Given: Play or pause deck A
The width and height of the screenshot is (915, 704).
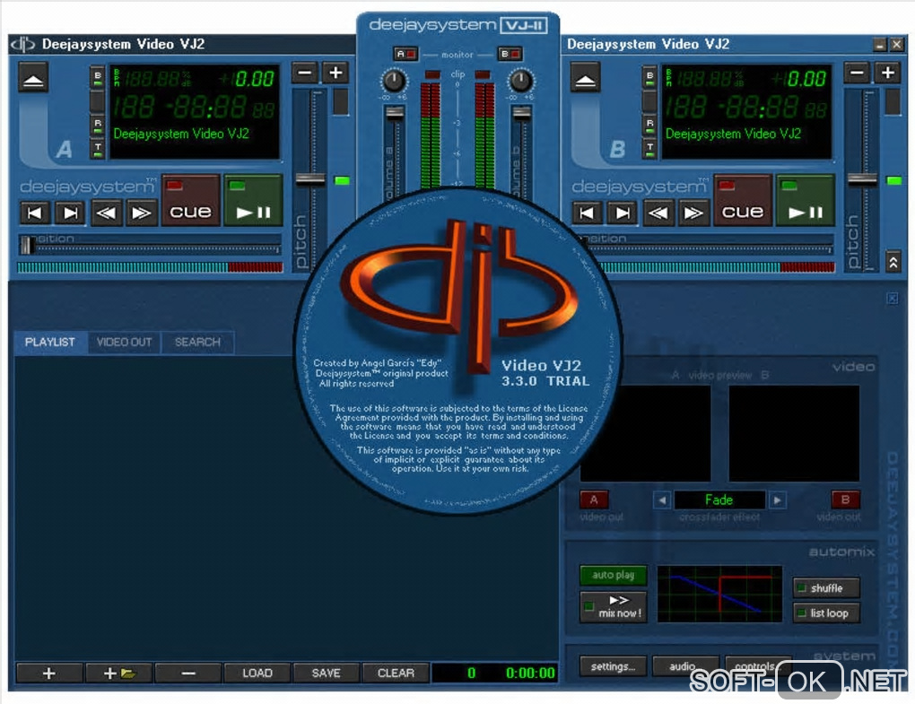Looking at the screenshot, I should pos(253,200).
